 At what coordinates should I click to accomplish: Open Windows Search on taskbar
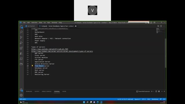(87, 102)
